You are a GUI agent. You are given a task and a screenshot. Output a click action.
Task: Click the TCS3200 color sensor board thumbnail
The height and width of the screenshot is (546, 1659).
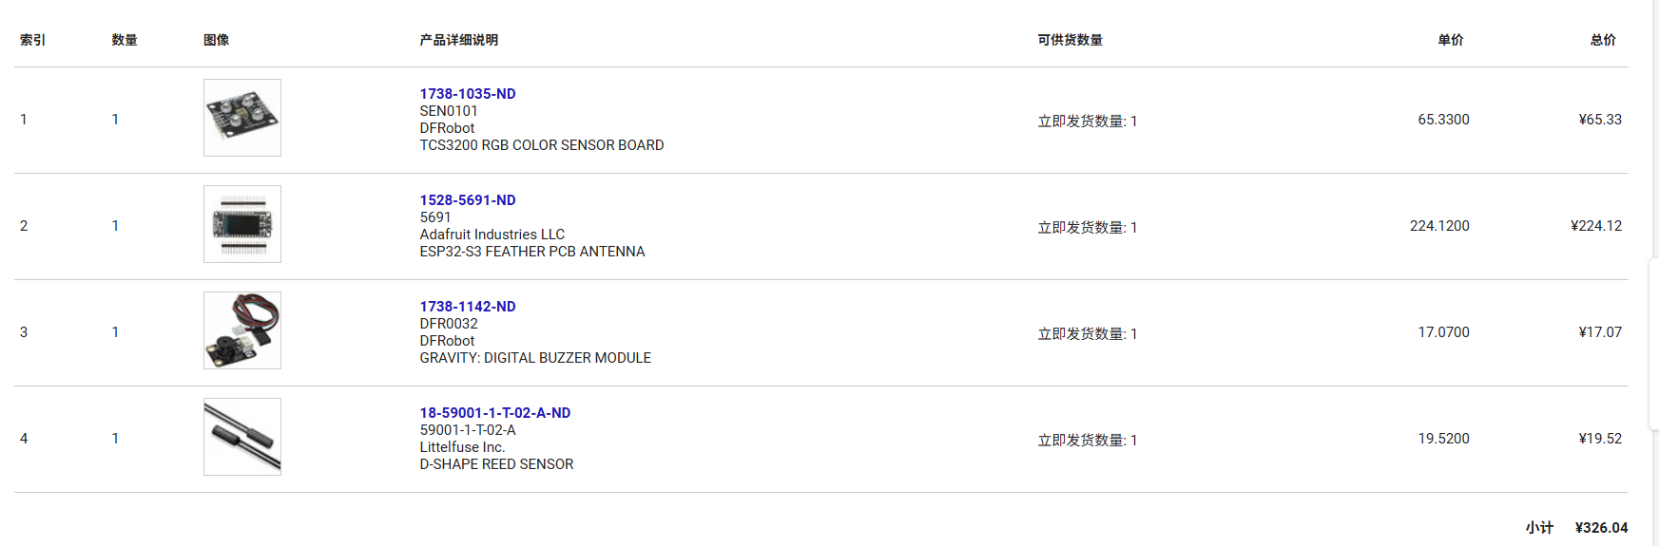[x=242, y=118]
